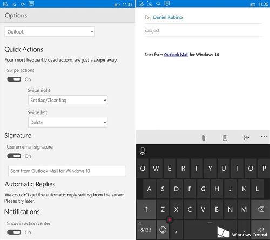Image resolution: width=270 pixels, height=240 pixels.
Task: Tap the Options page heading
Action: point(16,16)
